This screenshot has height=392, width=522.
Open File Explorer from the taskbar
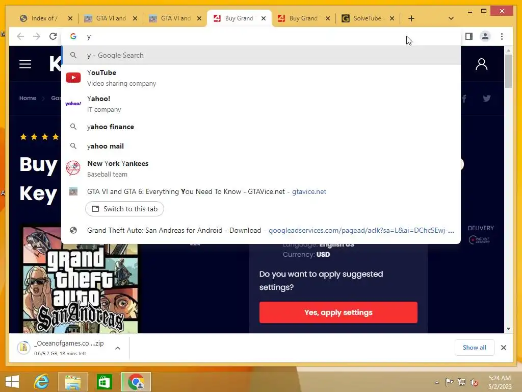73,382
